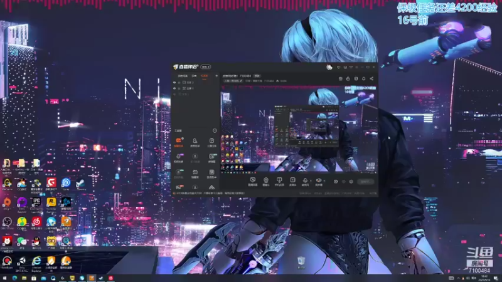This screenshot has width=502, height=282.
Task: Open the taskbar clock and date
Action: [x=484, y=278]
